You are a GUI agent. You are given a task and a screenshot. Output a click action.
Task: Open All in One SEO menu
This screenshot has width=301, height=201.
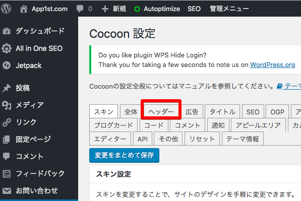click(x=39, y=48)
